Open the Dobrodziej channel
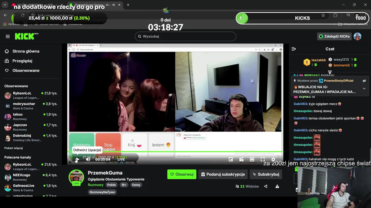The height and width of the screenshot is (208, 371). click(31, 138)
